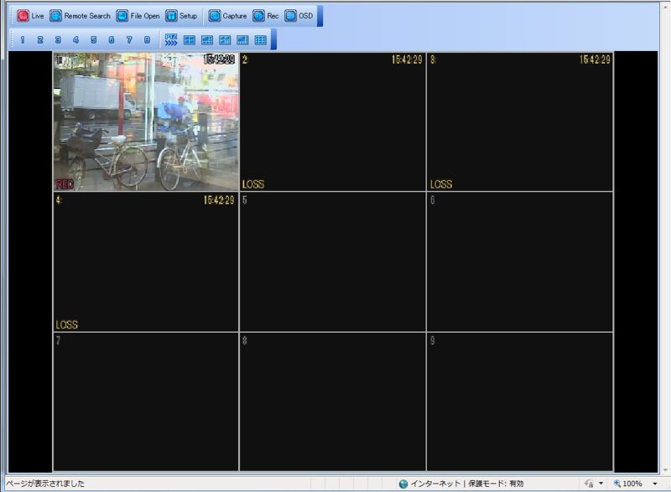This screenshot has width=671, height=492.
Task: Select camera 3 LOSS video pane
Action: pos(520,122)
